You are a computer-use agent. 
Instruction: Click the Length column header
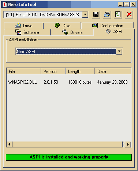tap(80, 71)
